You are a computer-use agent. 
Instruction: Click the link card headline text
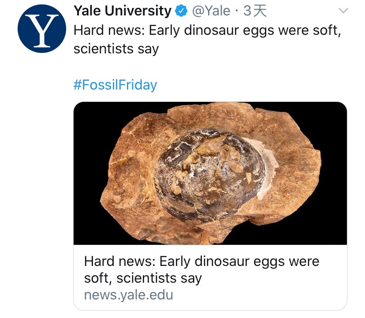201,269
